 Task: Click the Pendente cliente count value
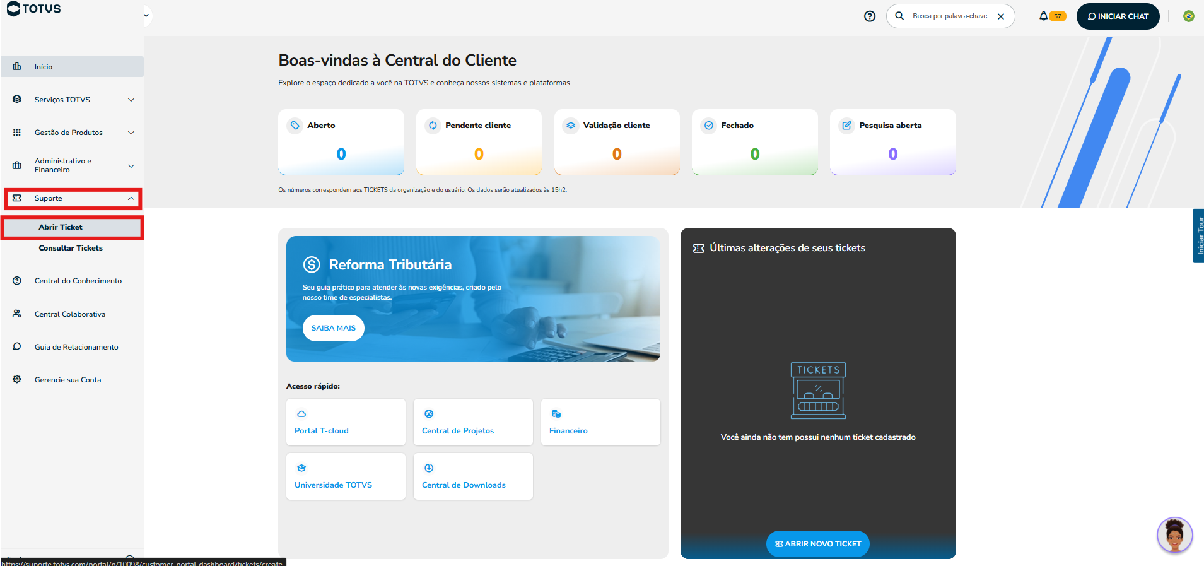click(x=479, y=154)
